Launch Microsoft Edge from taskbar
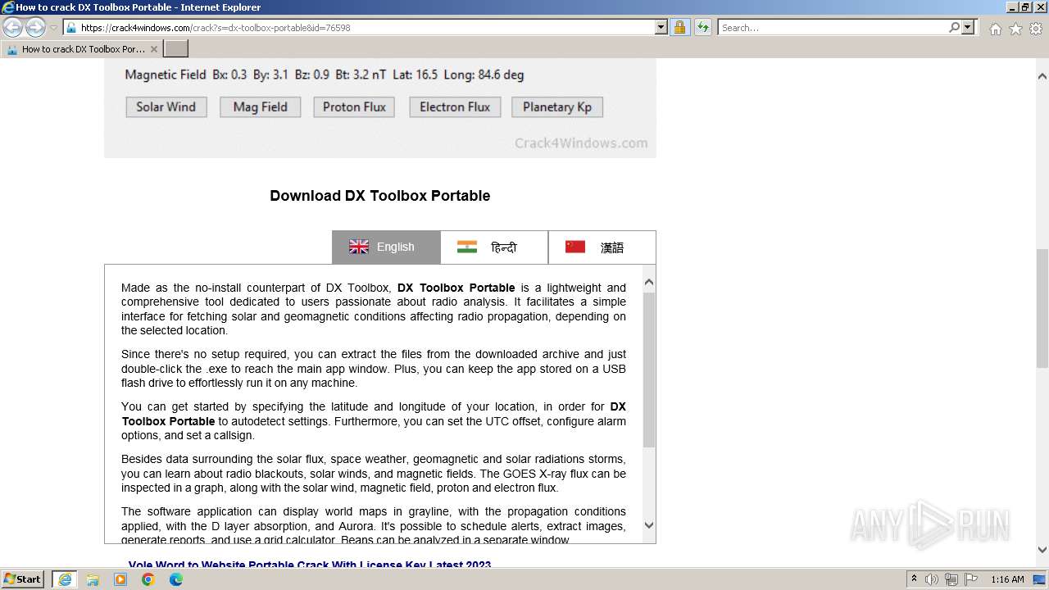The height and width of the screenshot is (590, 1049). tap(176, 579)
